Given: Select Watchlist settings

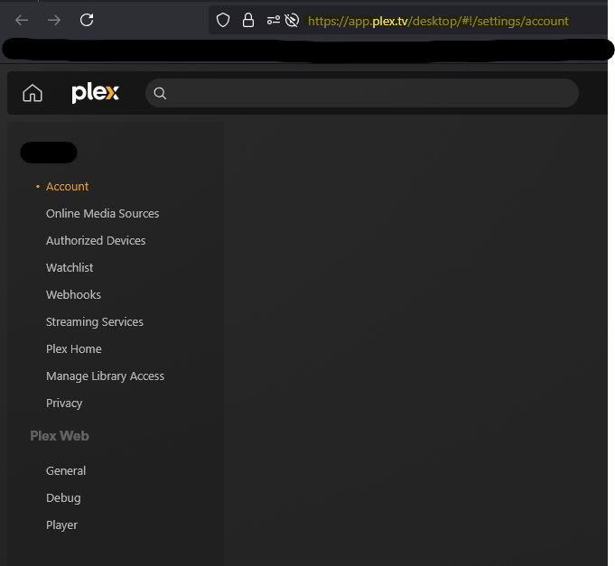Looking at the screenshot, I should pos(70,268).
